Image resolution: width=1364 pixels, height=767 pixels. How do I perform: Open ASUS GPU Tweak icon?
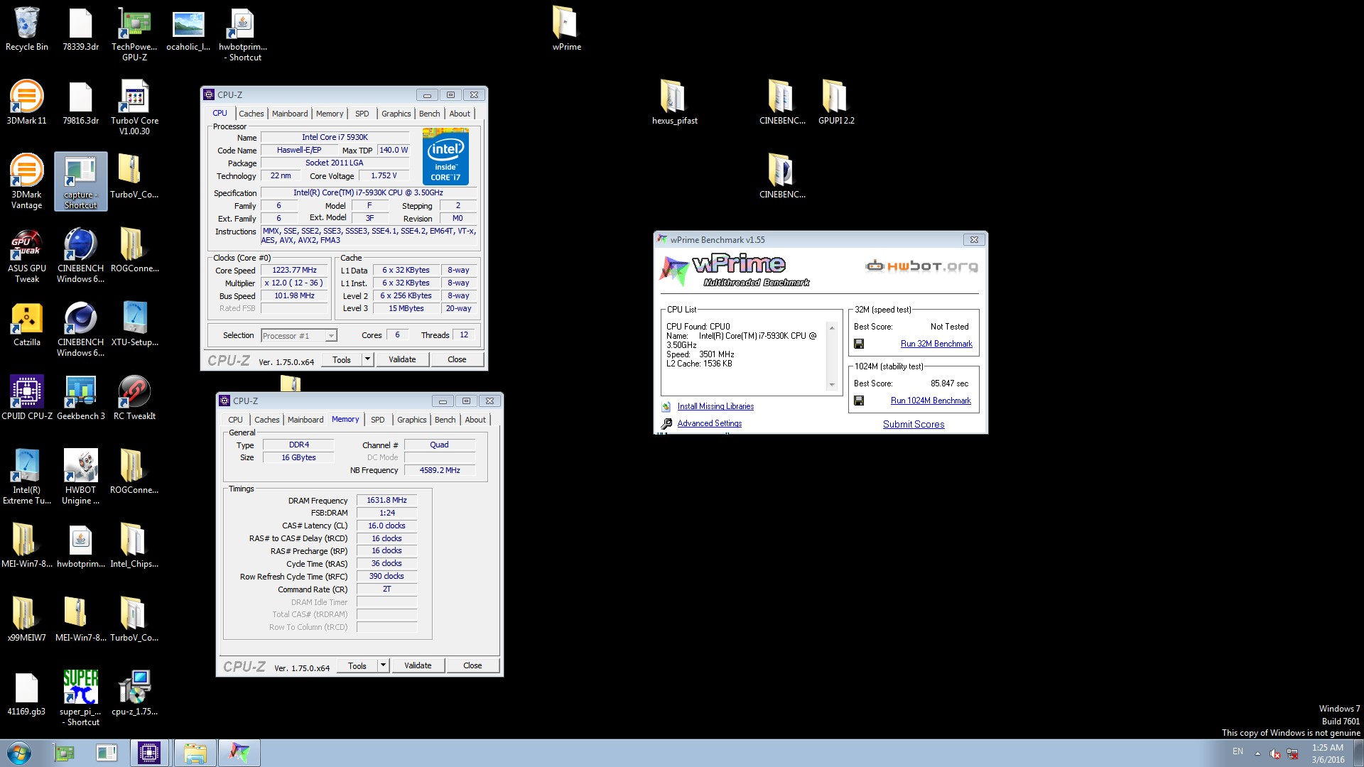[x=27, y=255]
